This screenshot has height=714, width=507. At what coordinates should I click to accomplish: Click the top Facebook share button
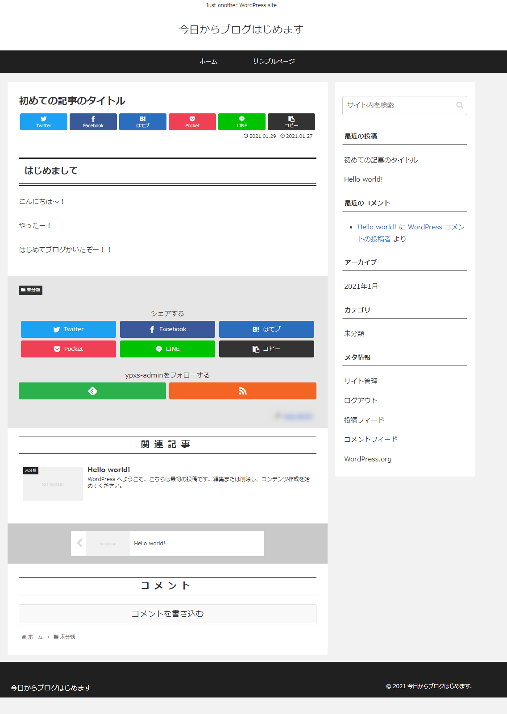point(93,122)
